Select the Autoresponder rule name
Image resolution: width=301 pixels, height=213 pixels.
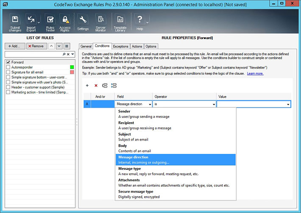(22, 67)
